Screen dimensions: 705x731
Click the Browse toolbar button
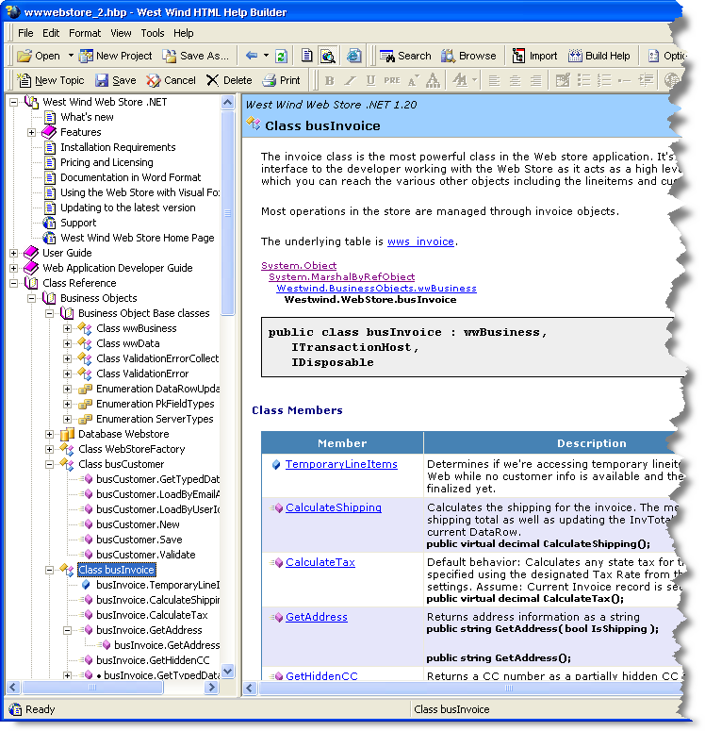[468, 56]
